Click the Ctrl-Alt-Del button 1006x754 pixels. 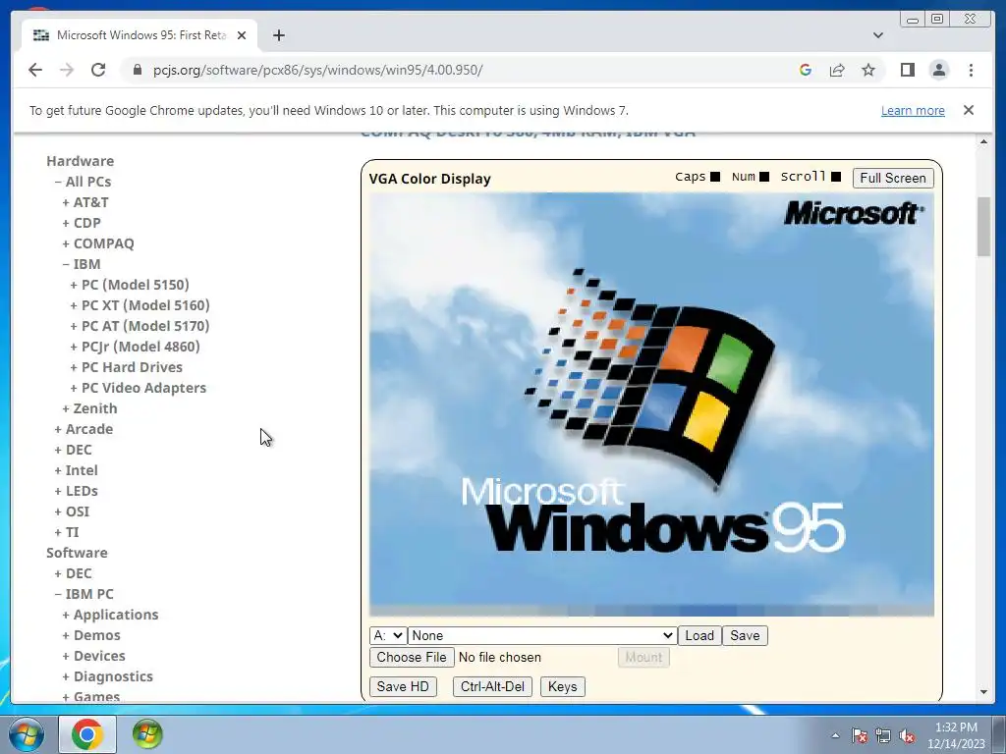click(493, 686)
